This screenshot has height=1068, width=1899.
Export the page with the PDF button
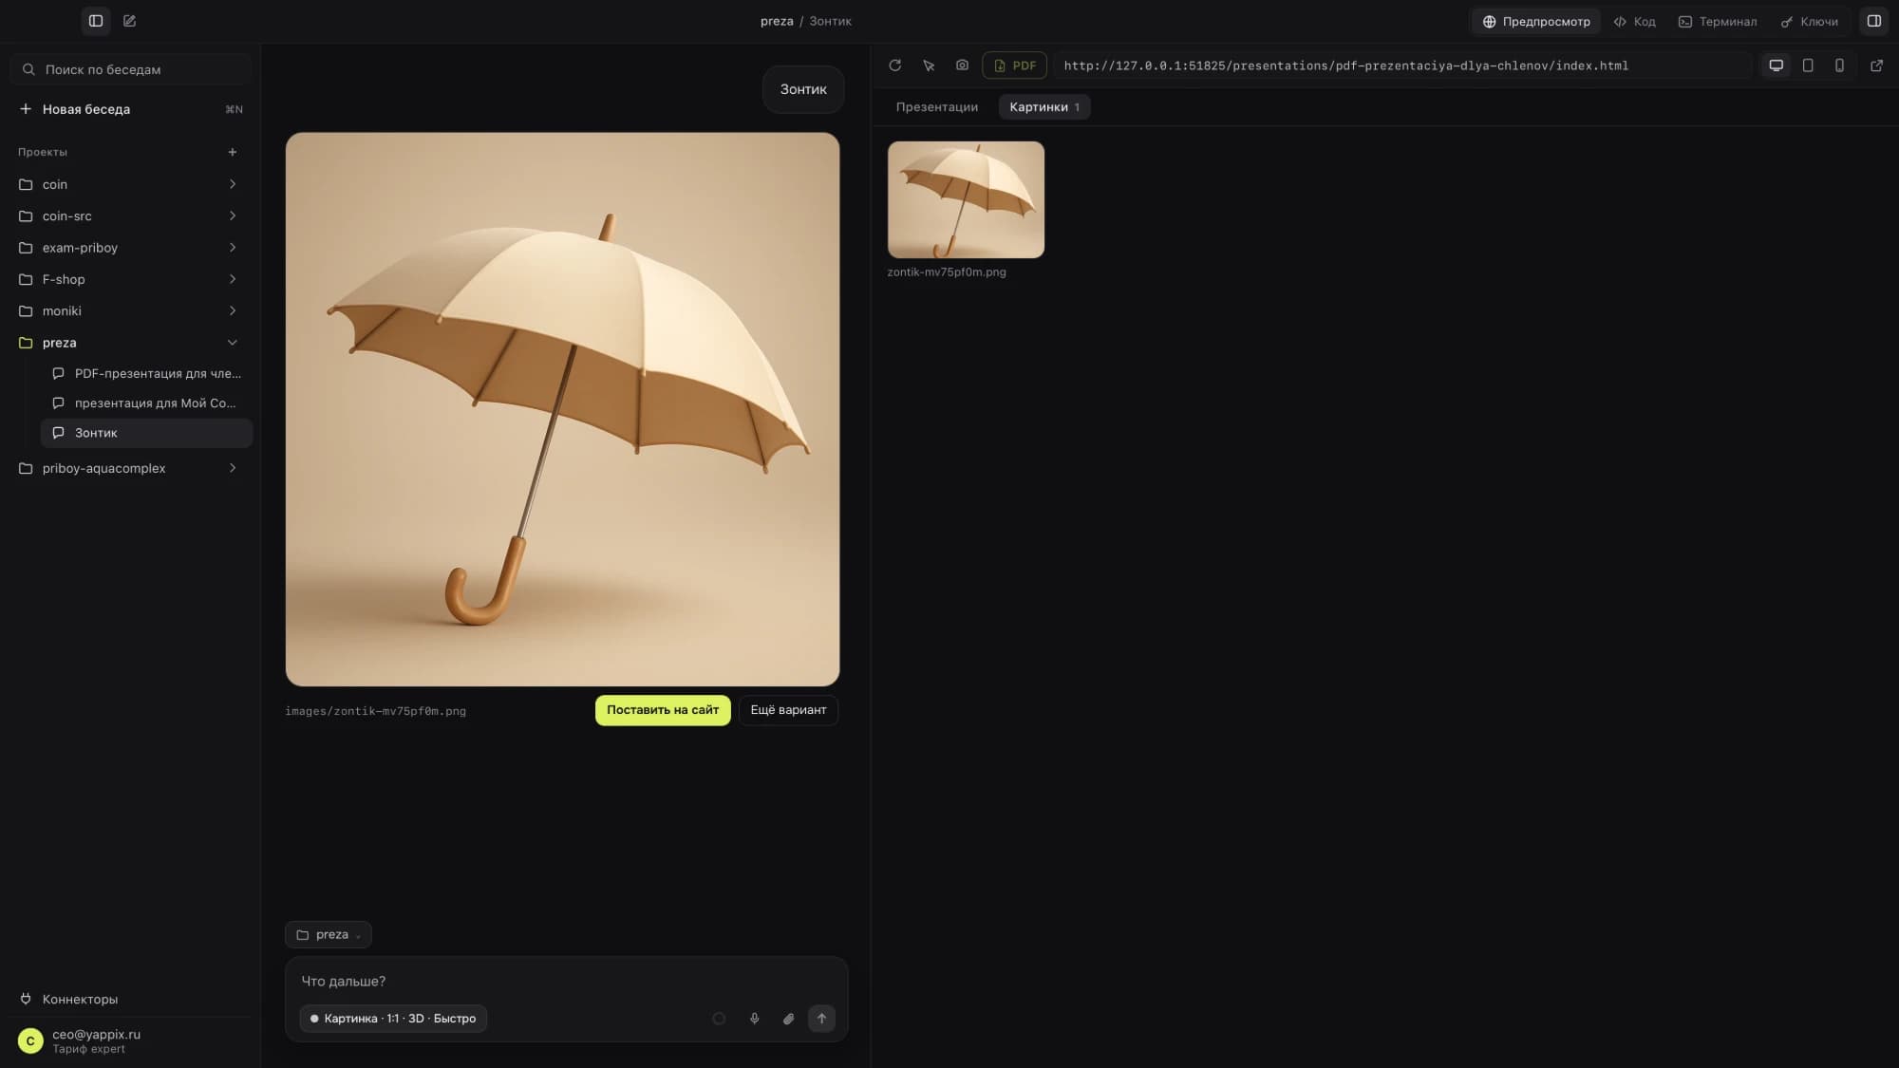click(x=1014, y=66)
